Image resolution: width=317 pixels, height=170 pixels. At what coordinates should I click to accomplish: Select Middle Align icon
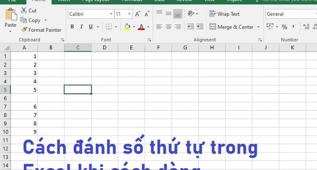tap(168, 14)
